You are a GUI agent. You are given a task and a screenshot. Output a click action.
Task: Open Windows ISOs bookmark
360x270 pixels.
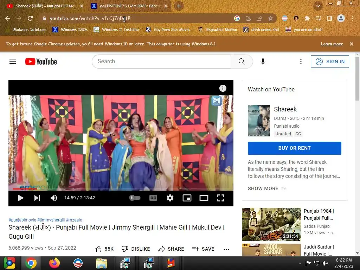pyautogui.click(x=70, y=30)
